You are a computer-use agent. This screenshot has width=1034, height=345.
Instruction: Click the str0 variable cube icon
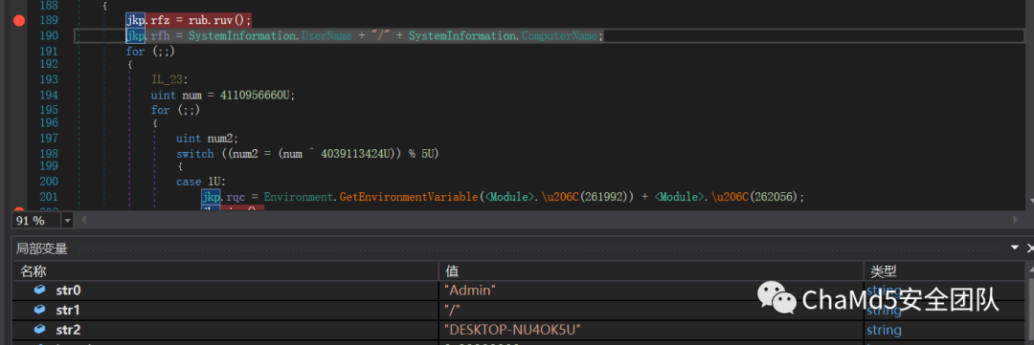pyautogui.click(x=40, y=290)
